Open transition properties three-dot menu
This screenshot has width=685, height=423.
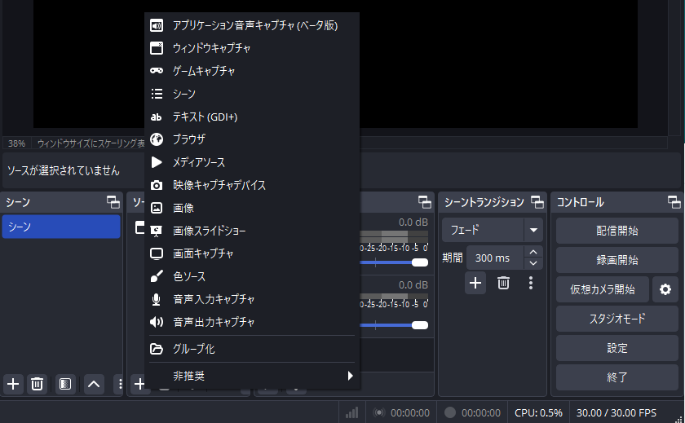(531, 283)
